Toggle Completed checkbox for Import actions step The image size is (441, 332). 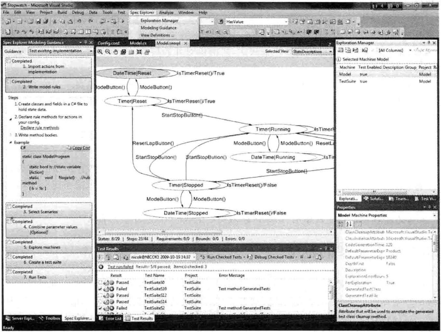pos(9,61)
